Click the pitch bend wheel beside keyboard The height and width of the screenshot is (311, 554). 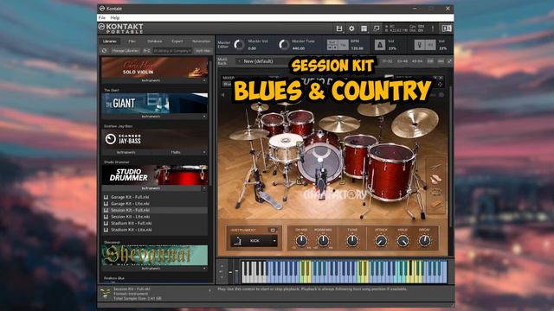[230, 272]
